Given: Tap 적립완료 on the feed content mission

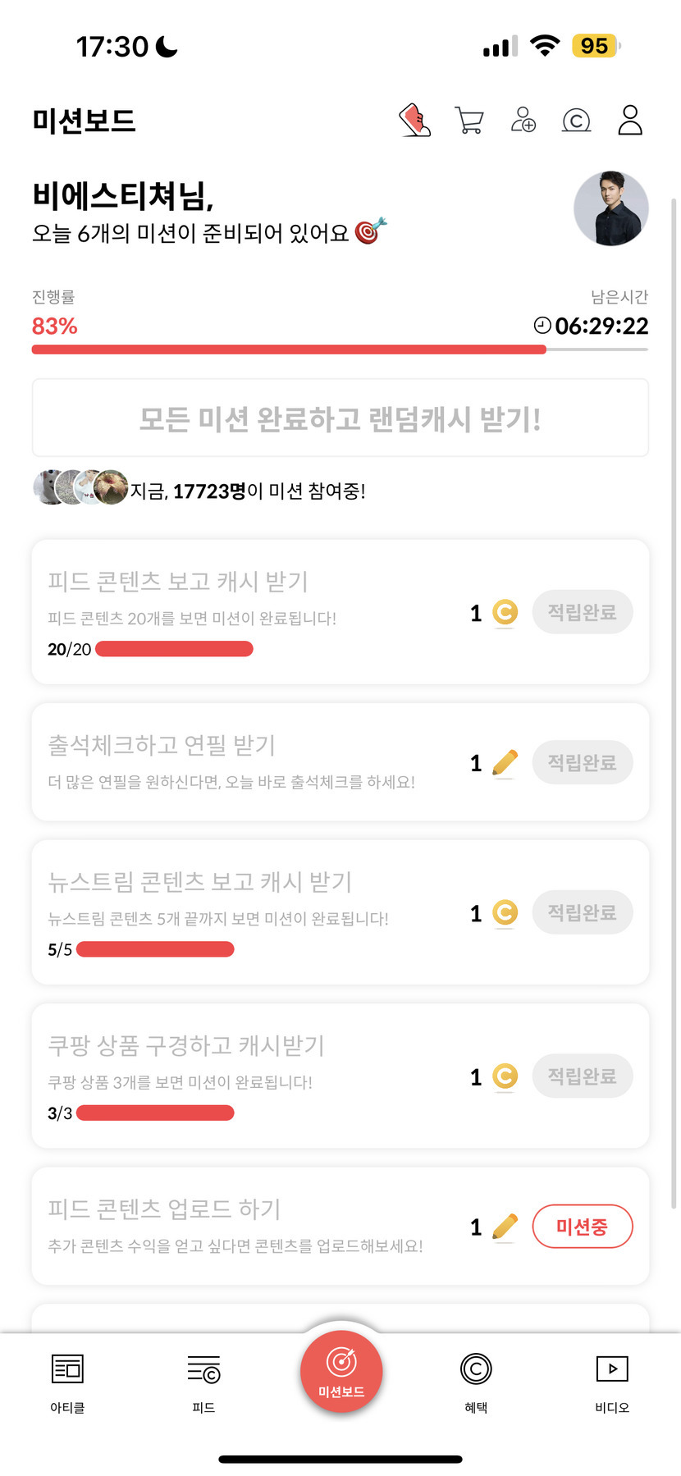Looking at the screenshot, I should click(583, 612).
